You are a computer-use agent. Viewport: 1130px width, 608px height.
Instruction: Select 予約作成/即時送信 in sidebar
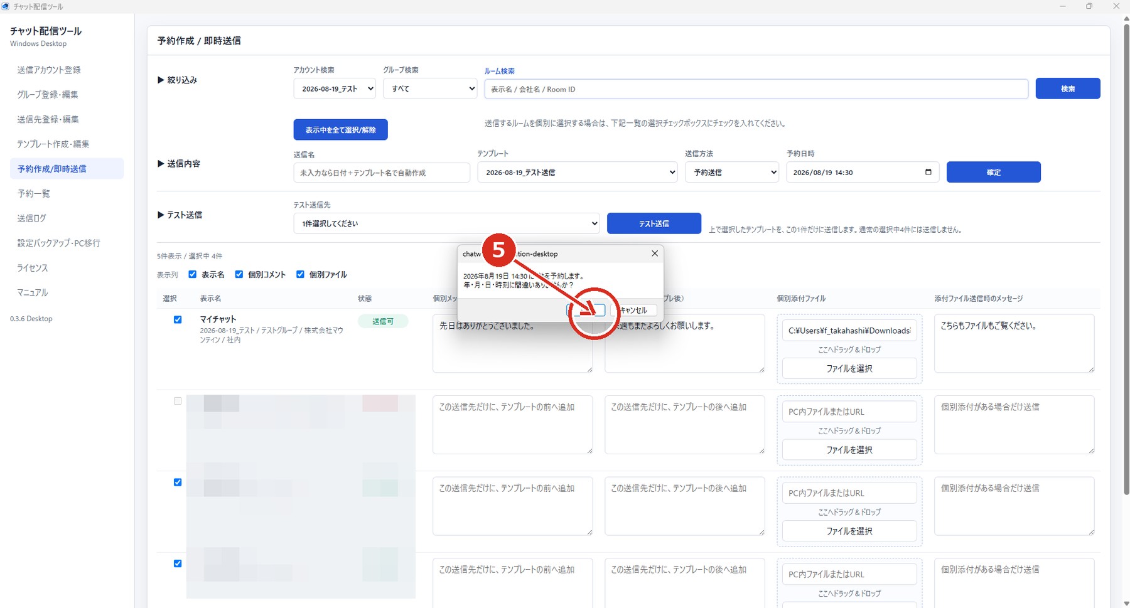[x=67, y=169]
